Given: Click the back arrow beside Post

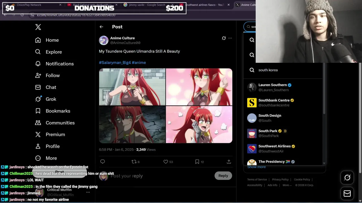Looking at the screenshot, I should pyautogui.click(x=102, y=27).
